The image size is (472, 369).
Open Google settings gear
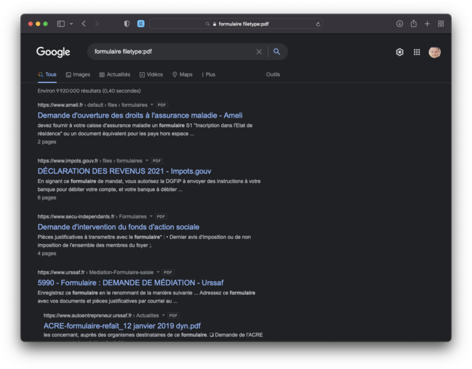(x=400, y=52)
